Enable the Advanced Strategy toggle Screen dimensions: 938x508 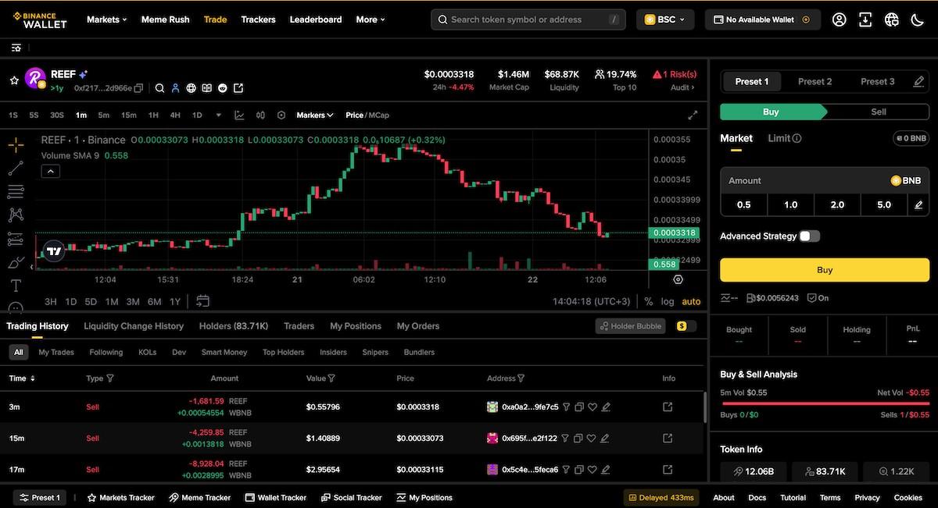pos(810,236)
